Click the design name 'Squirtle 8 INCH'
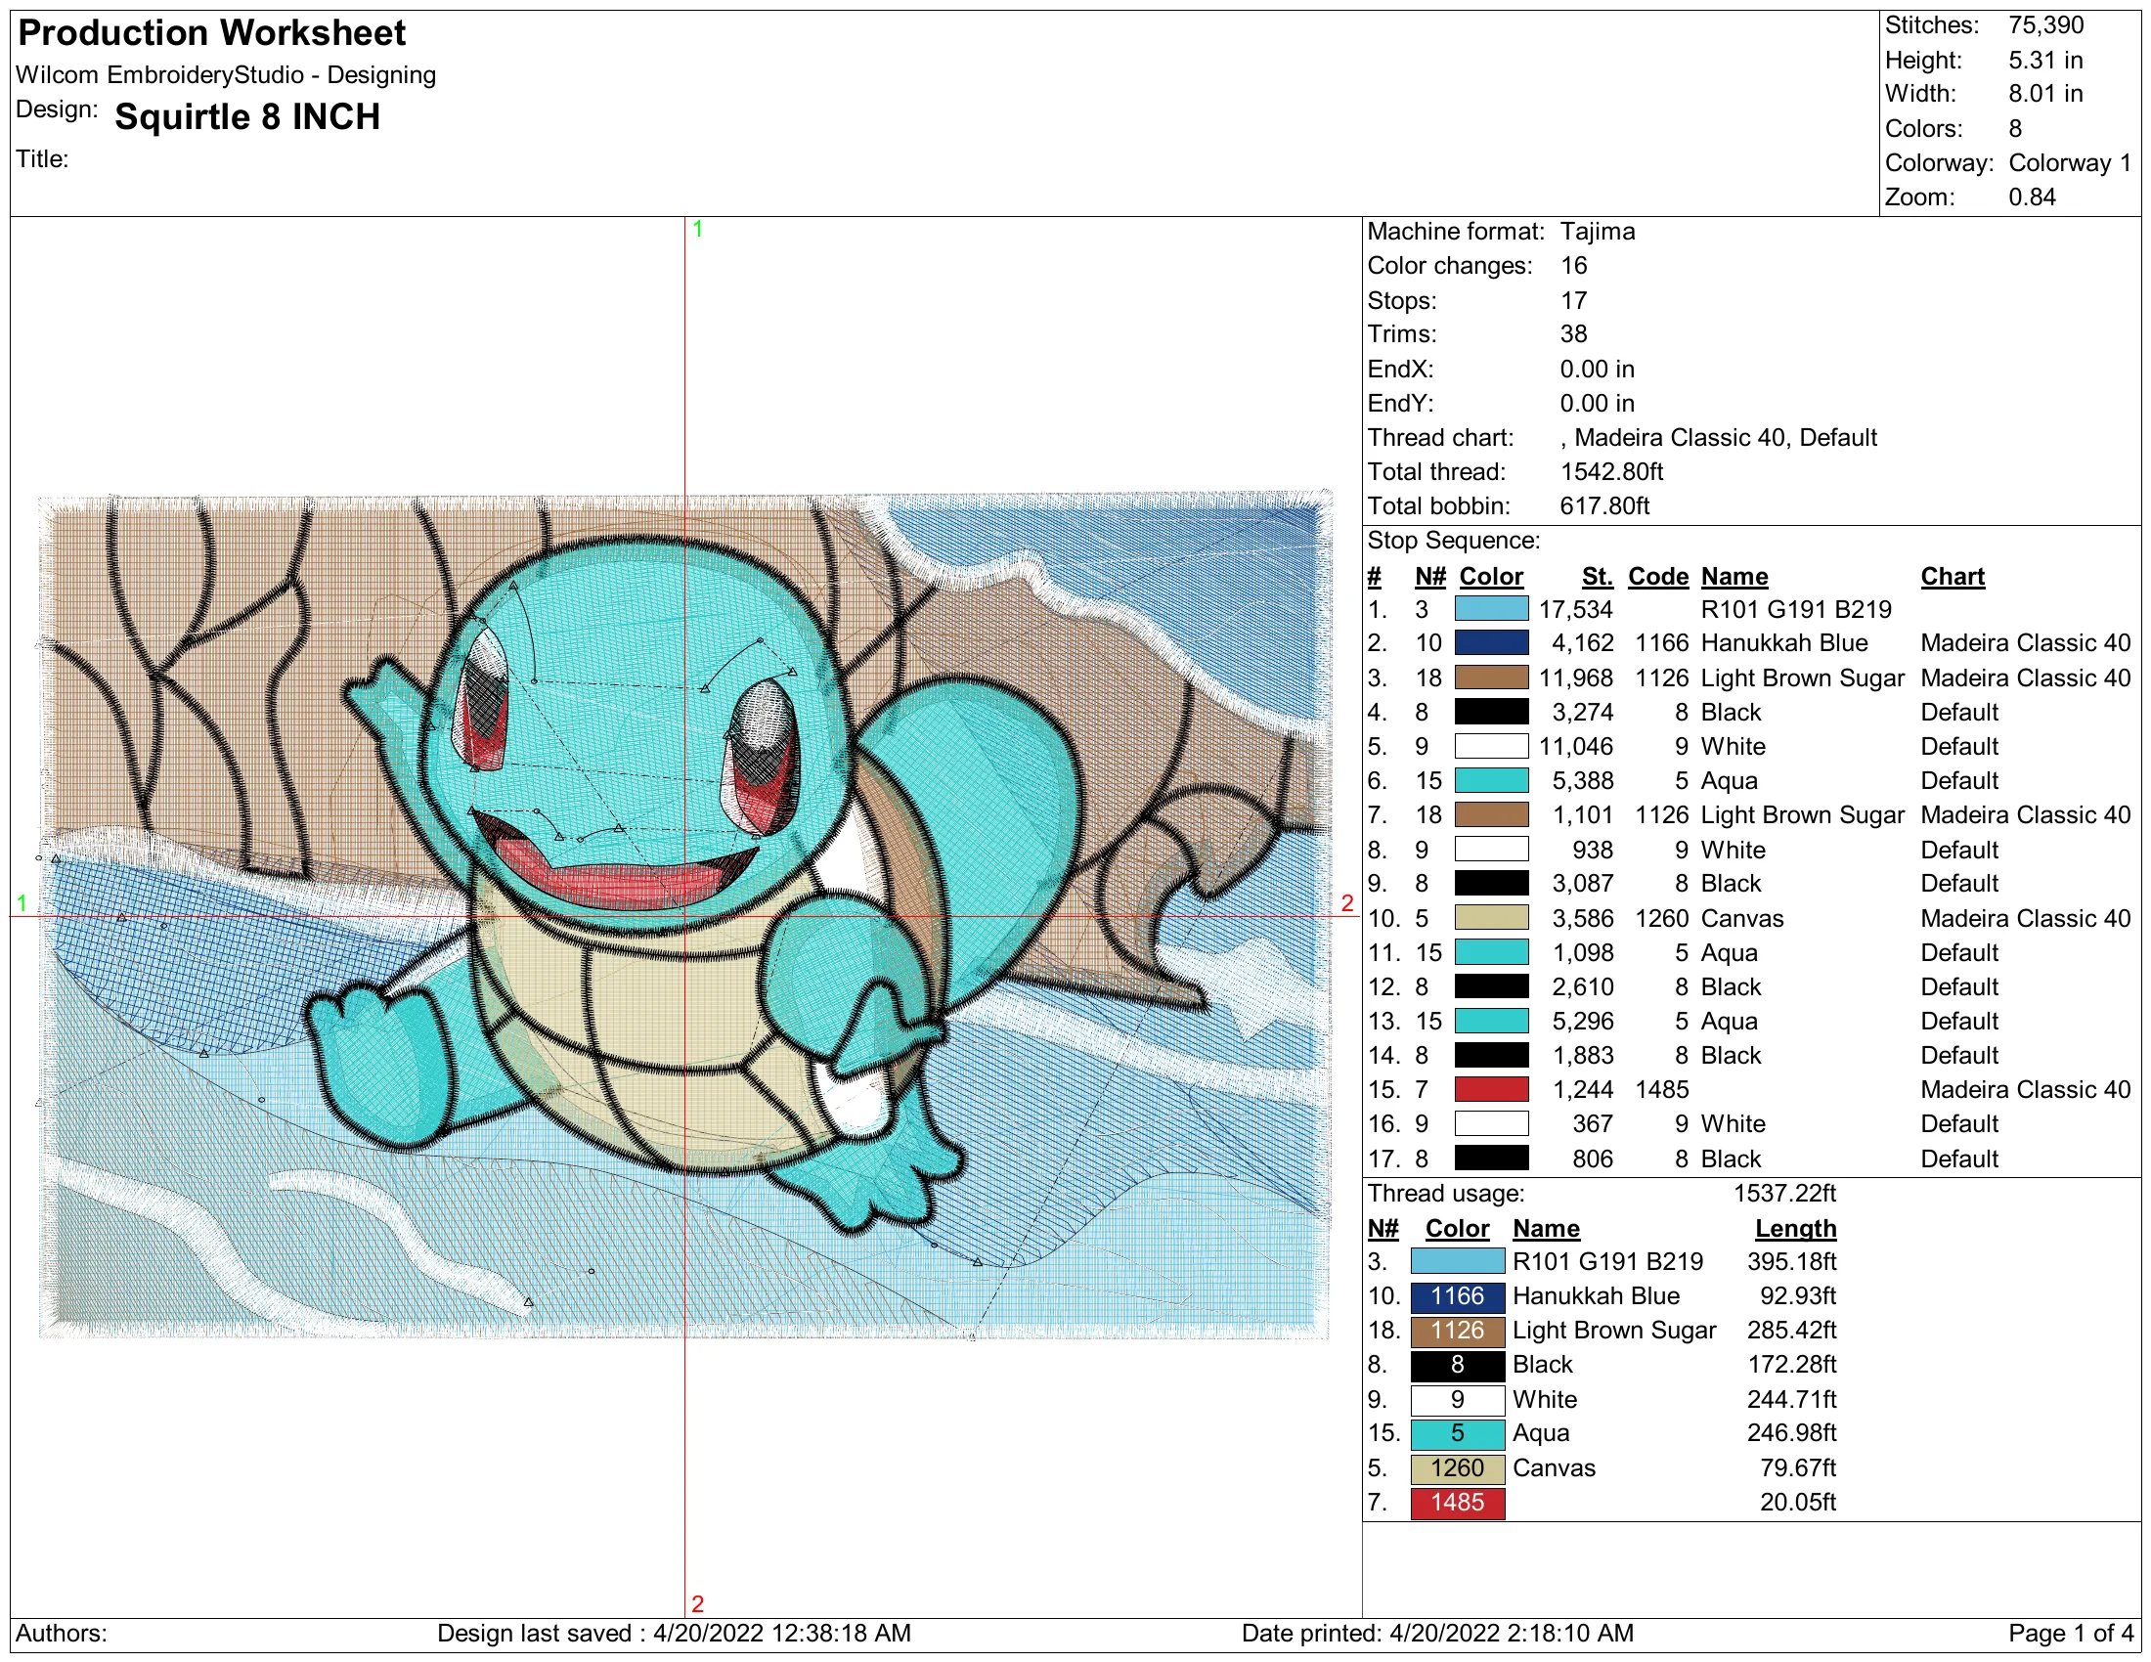2151x1662 pixels. pos(247,116)
